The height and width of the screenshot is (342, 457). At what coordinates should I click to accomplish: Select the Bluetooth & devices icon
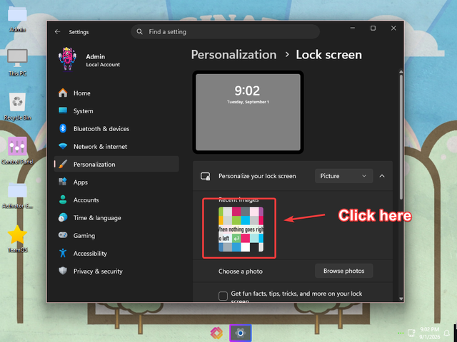[x=63, y=128]
